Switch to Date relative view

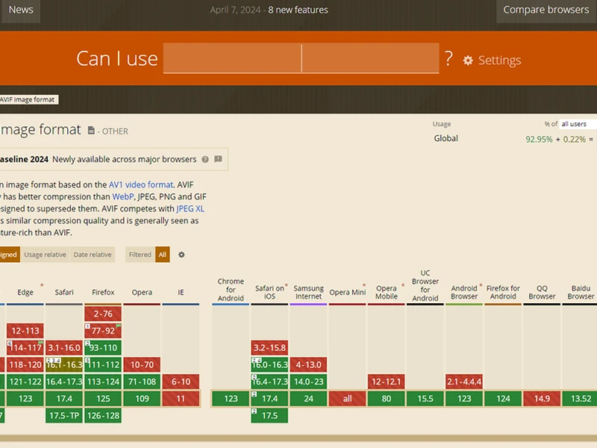pyautogui.click(x=93, y=255)
